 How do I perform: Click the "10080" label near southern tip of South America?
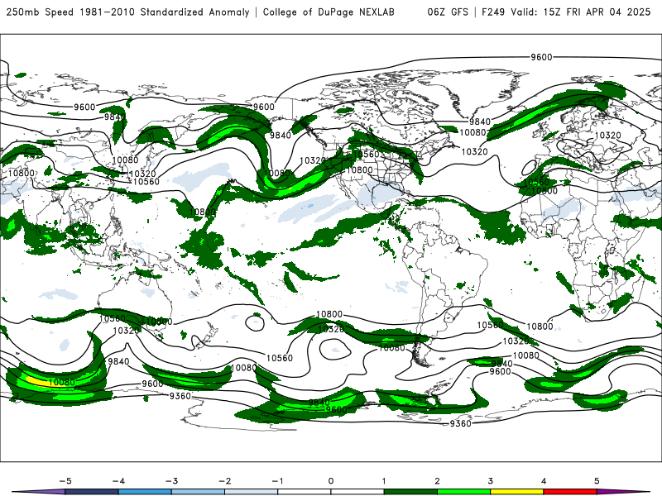click(x=391, y=347)
